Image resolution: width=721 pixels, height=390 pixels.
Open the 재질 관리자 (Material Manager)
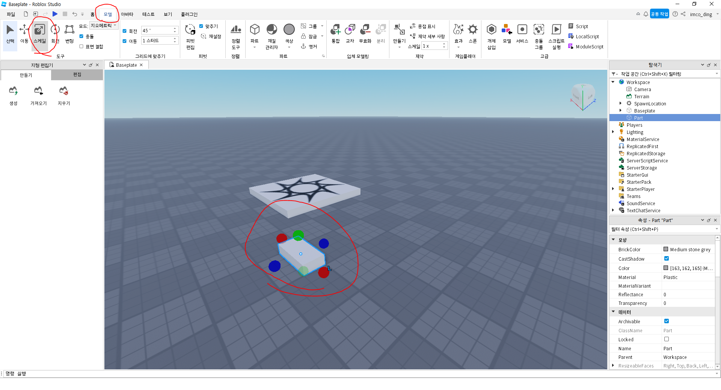[272, 36]
